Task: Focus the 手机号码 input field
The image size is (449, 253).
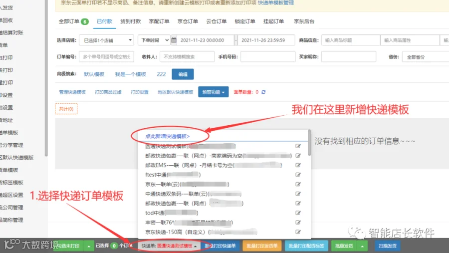Action: click(268, 57)
